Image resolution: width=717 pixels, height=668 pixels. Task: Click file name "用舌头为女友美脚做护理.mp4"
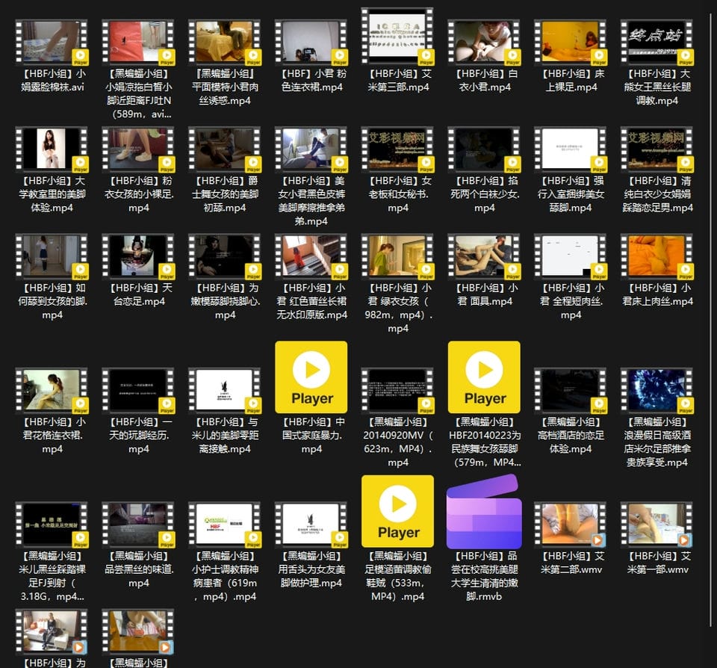(x=311, y=569)
